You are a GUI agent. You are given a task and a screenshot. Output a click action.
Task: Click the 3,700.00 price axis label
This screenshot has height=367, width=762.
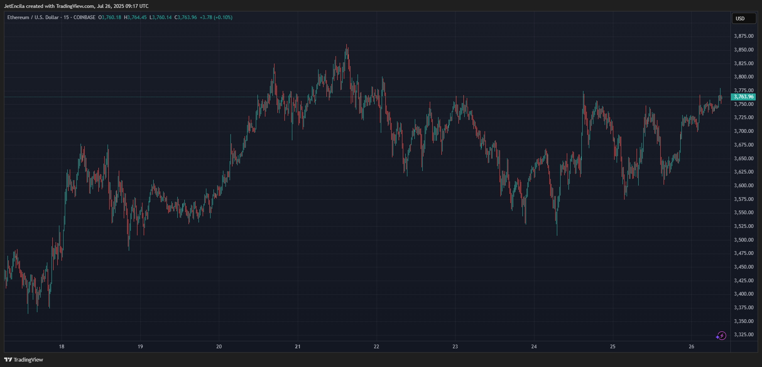[x=744, y=131]
